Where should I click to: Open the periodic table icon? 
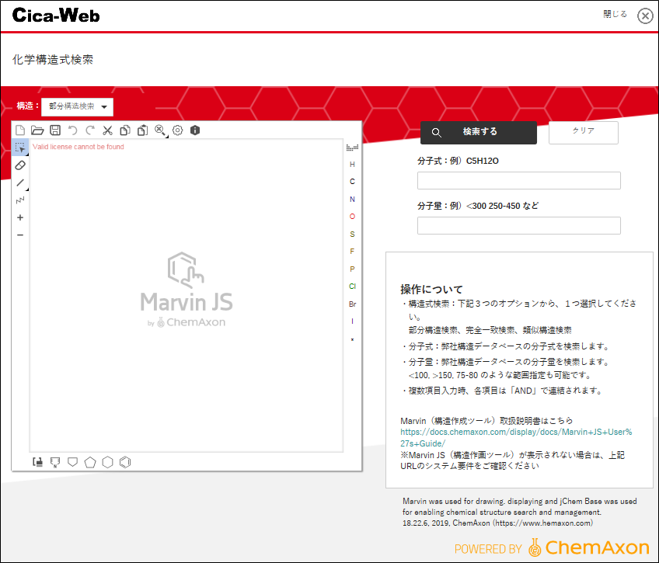(x=352, y=148)
